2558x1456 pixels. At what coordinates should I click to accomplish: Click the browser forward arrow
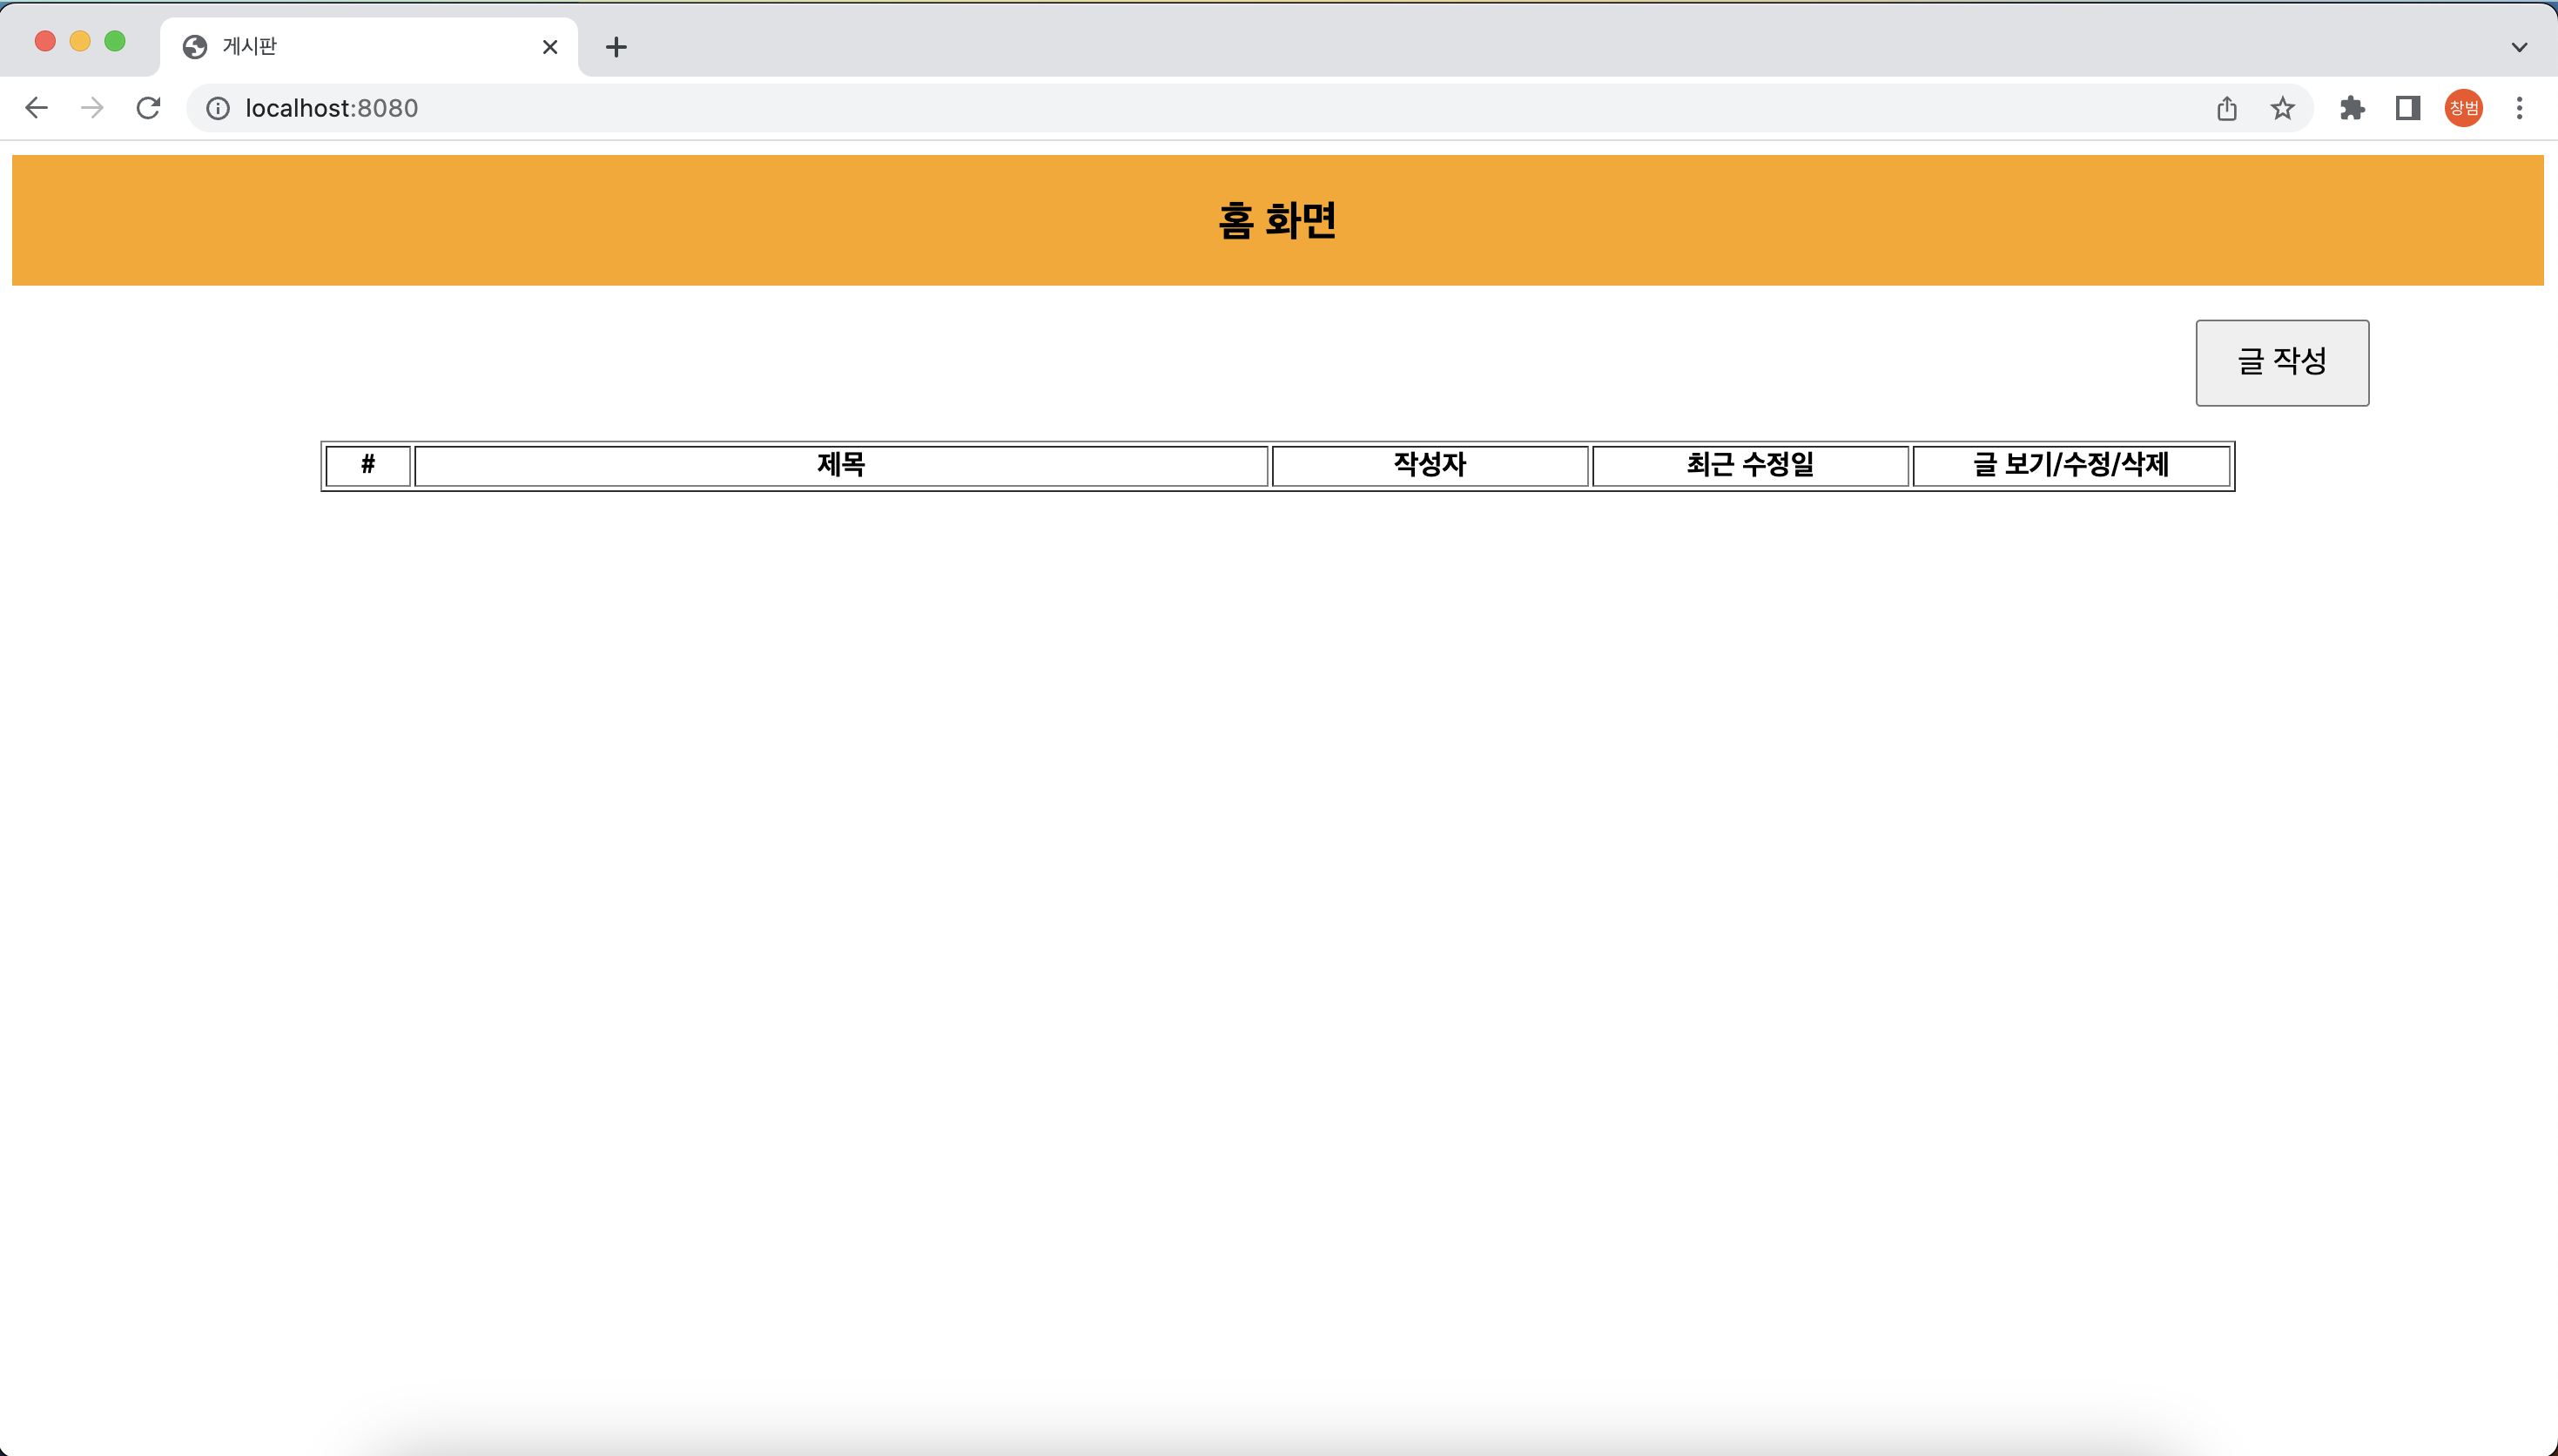point(92,108)
